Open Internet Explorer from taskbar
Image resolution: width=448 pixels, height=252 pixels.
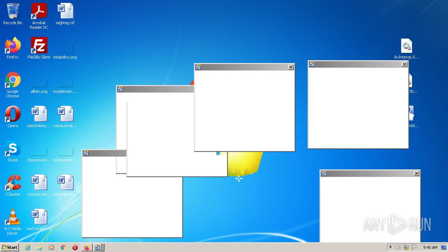(x=28, y=247)
